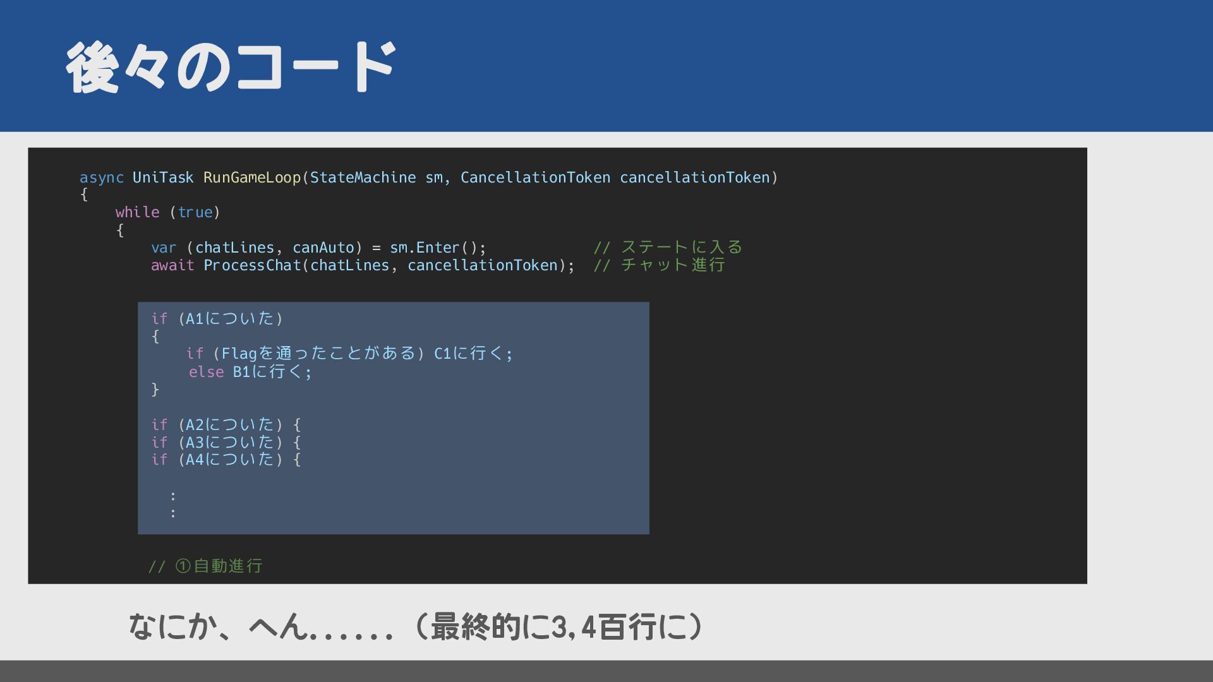Click the comment '// チャット進行'

(x=659, y=265)
